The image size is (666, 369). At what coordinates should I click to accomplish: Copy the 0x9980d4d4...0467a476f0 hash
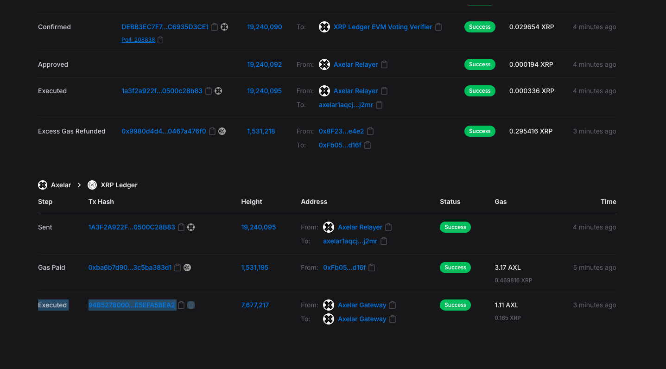pyautogui.click(x=212, y=131)
